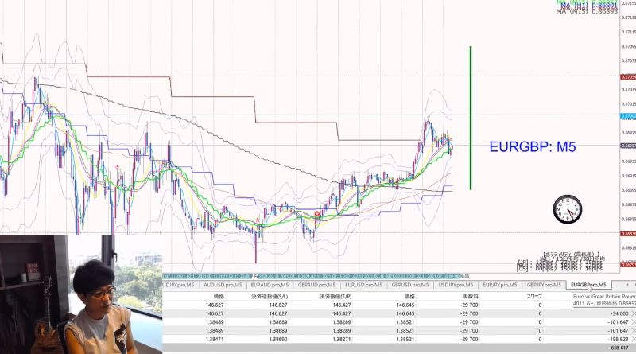636x354 pixels.
Task: Sort by 決済指値(T/P) column header
Action: (335, 297)
